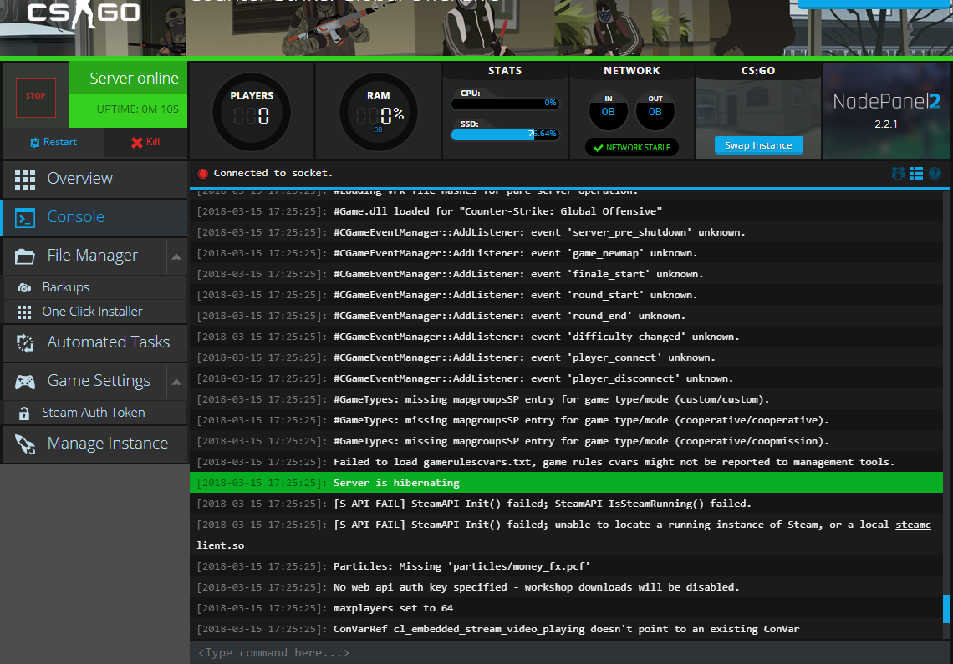This screenshot has width=953, height=664.
Task: Click the Swap Instance button
Action: pos(758,145)
